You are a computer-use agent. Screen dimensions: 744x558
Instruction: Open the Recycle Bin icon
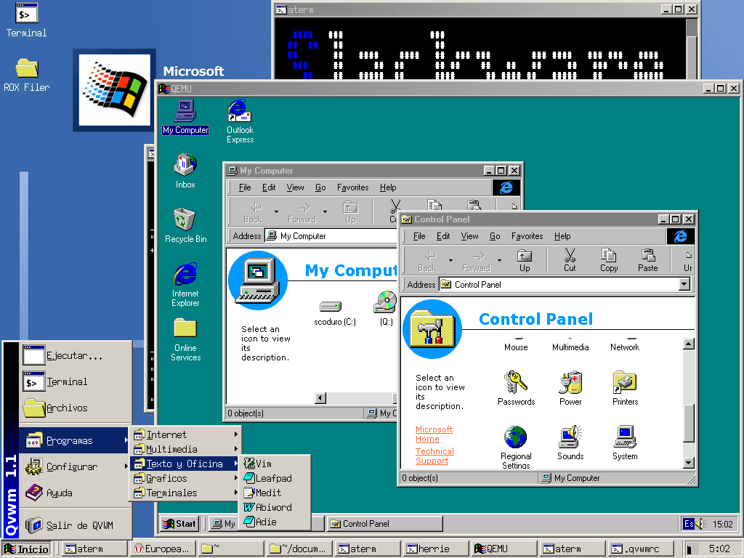(185, 226)
